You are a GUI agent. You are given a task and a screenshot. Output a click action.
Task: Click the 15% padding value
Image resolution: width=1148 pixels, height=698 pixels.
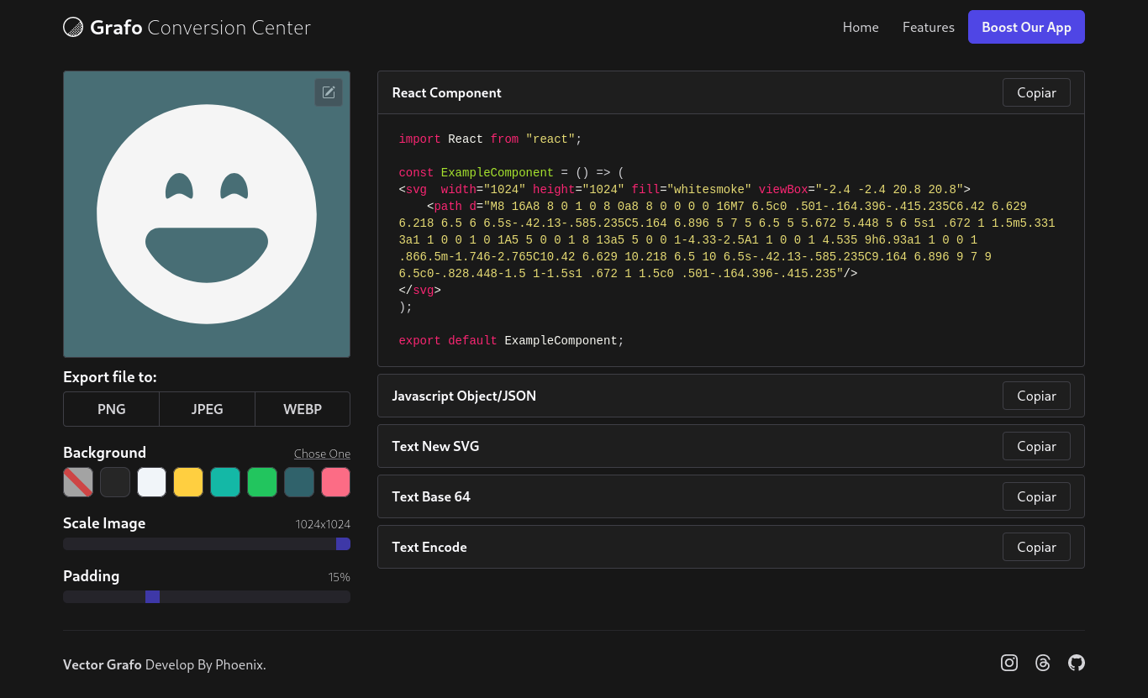pyautogui.click(x=339, y=577)
